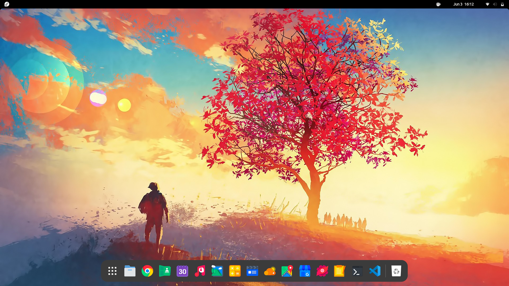Open the Files manager from dock
This screenshot has height=286, width=509.
(x=130, y=271)
